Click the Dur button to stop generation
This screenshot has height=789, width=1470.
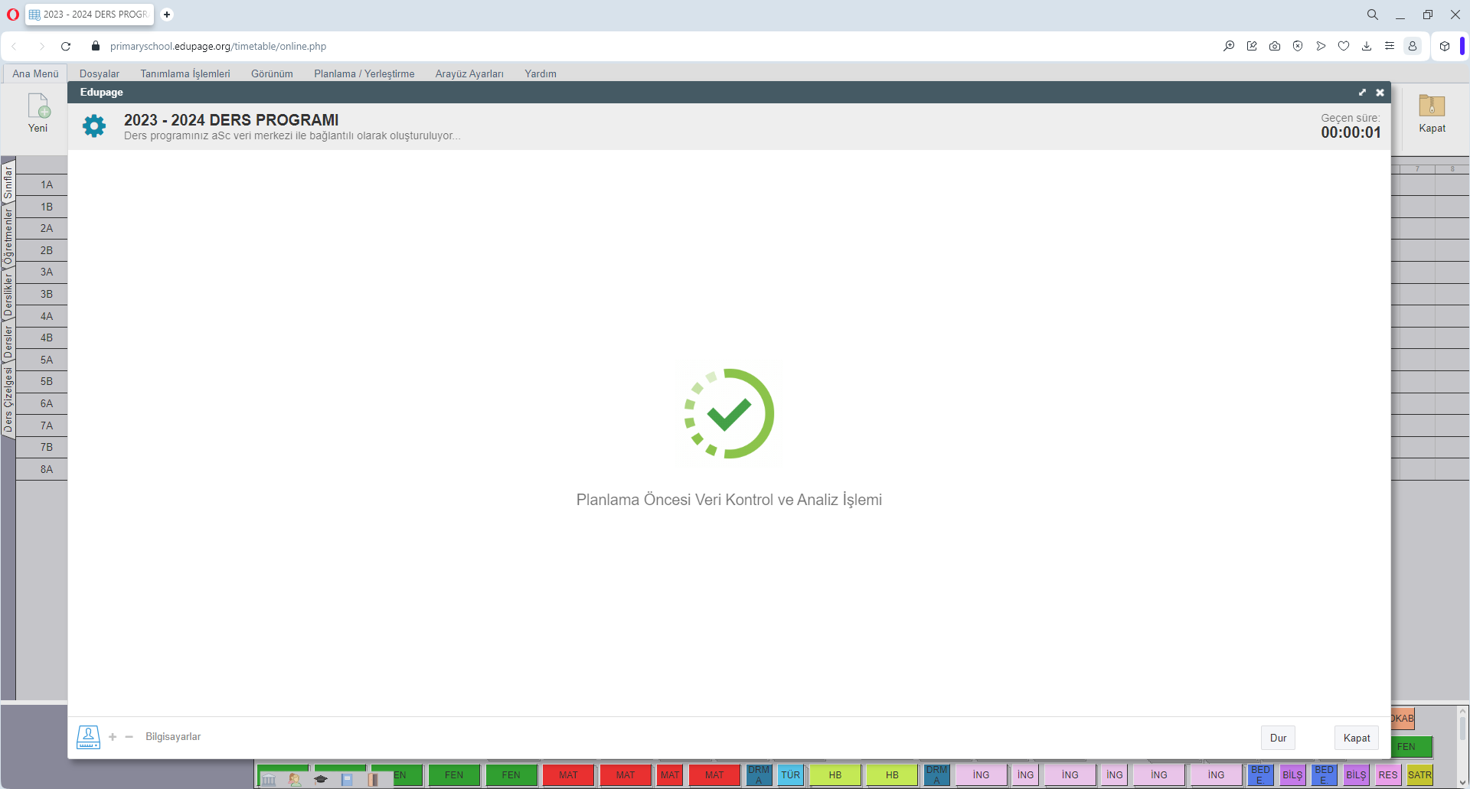coord(1278,738)
